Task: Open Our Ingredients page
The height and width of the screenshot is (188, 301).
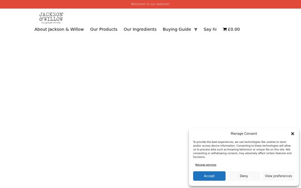Action: (x=140, y=29)
